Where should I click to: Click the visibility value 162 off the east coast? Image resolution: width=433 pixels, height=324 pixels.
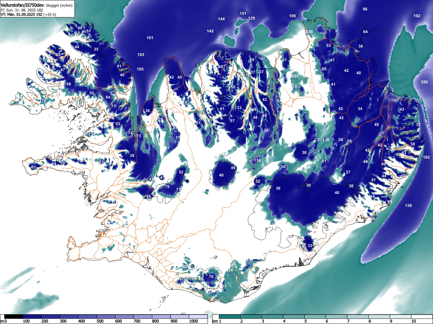tap(426, 157)
